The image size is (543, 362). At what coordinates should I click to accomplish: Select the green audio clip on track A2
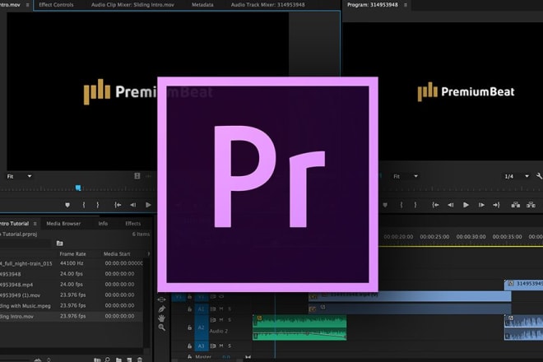299,327
